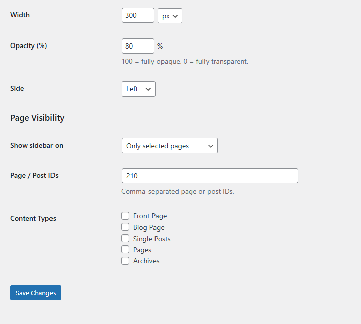Expand the Side dropdown set to Left
This screenshot has width=361, height=324.
[138, 89]
